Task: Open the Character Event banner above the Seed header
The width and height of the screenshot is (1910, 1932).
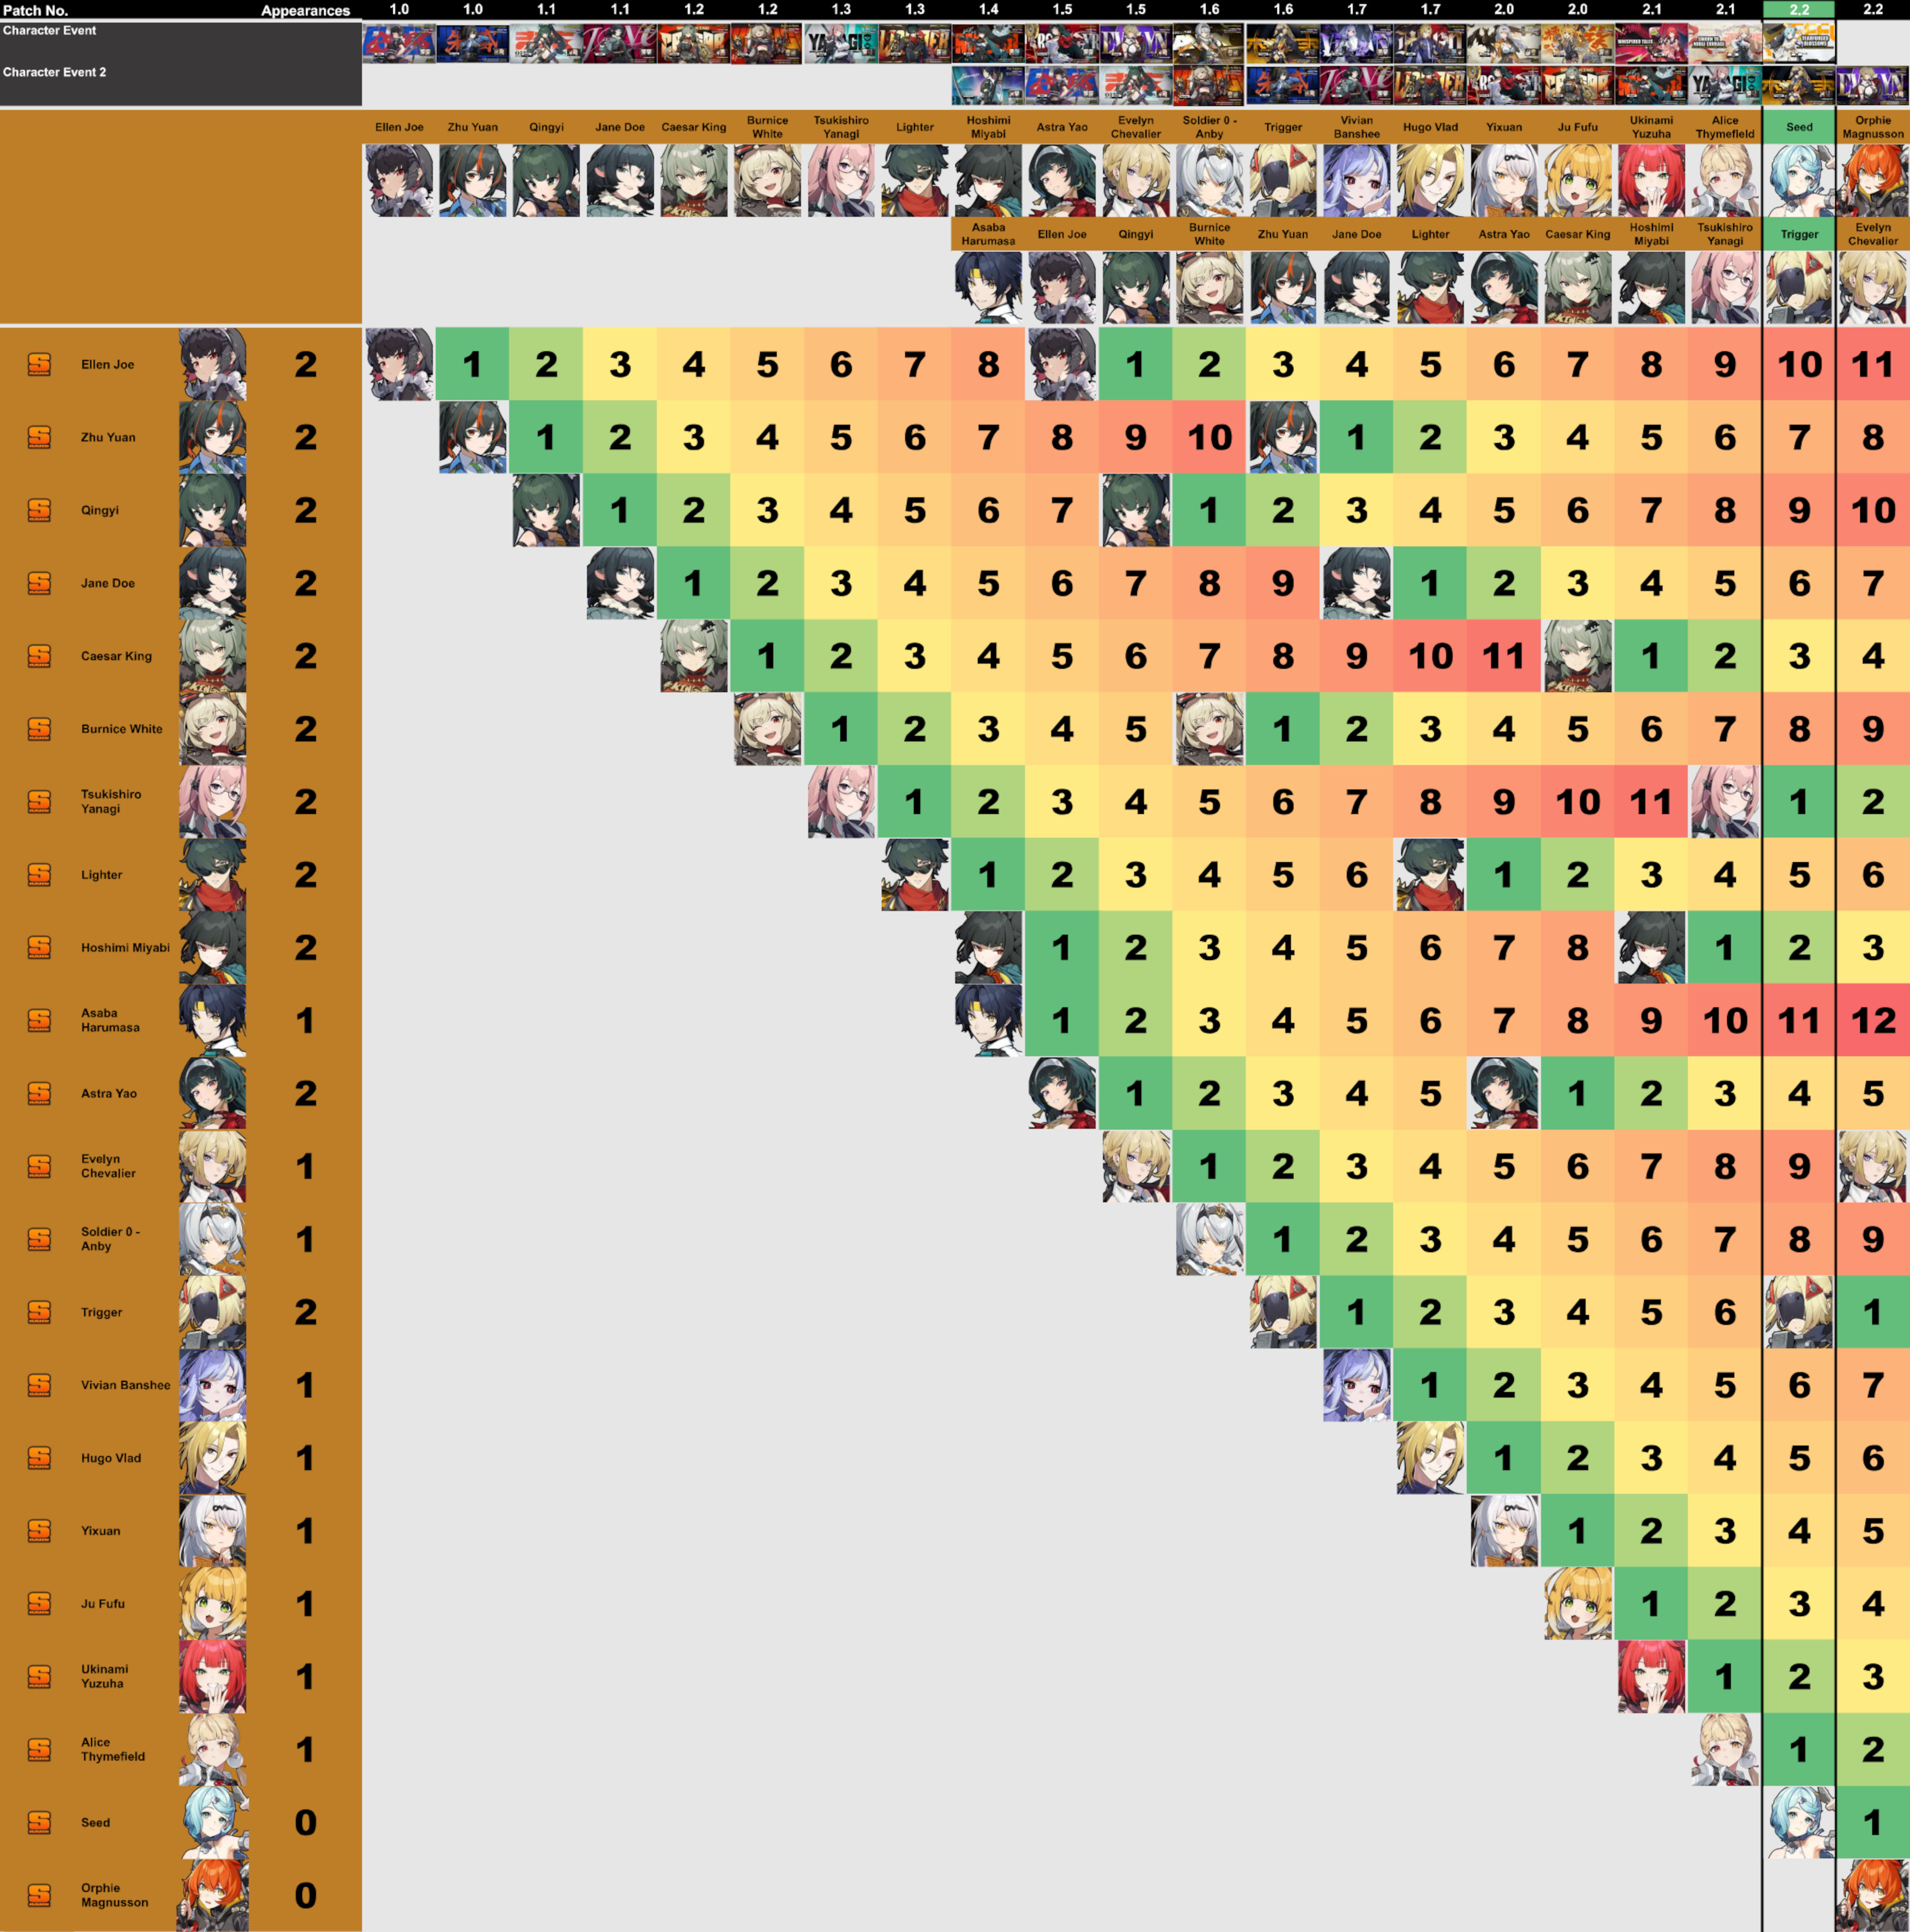Action: point(1799,43)
